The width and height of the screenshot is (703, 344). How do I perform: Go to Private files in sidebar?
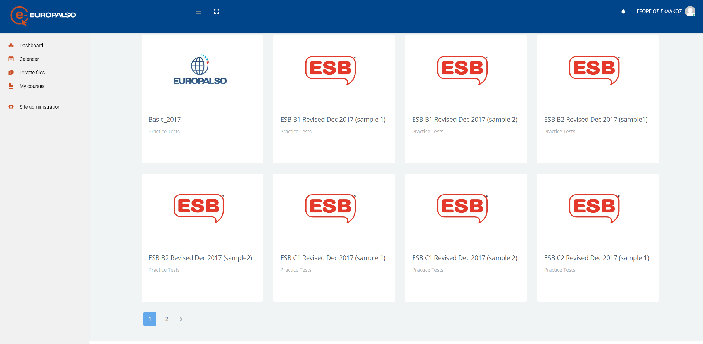[x=32, y=72]
